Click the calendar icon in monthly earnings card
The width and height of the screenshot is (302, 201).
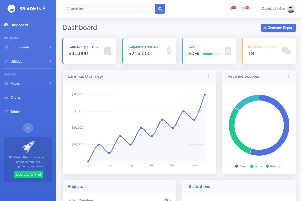[107, 51]
